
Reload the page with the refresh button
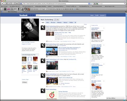click(x=9, y=4)
